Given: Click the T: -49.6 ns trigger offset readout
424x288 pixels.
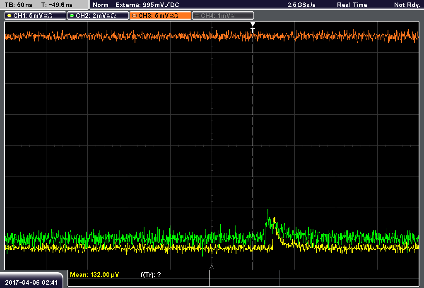Looking at the screenshot, I should pyautogui.click(x=57, y=5).
